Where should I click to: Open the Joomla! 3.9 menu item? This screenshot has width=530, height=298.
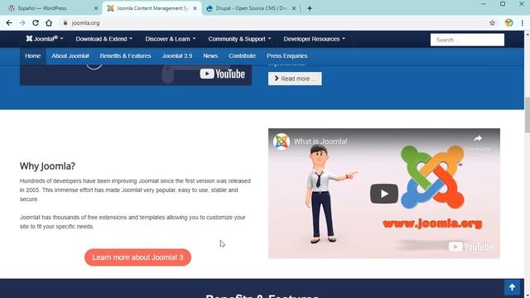pos(177,56)
